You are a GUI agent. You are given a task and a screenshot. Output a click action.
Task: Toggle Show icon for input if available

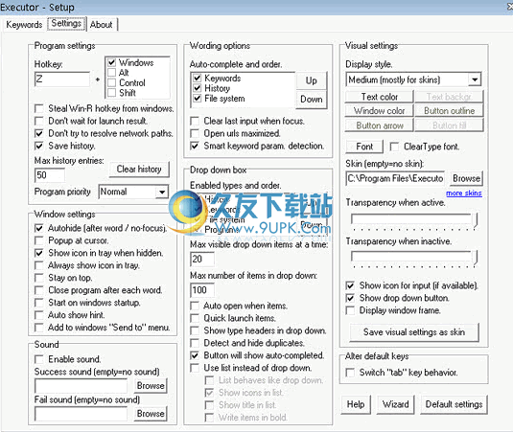[350, 285]
